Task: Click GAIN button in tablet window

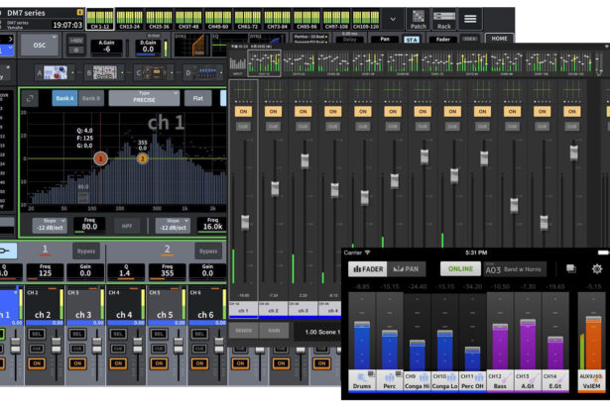Action: point(274,330)
